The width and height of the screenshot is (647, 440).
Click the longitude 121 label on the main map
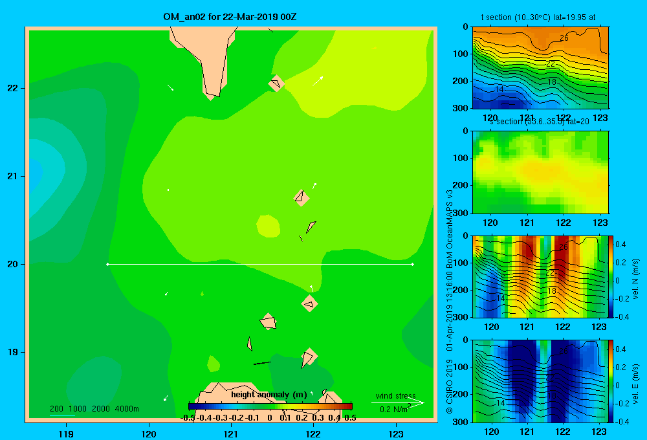coord(231,434)
